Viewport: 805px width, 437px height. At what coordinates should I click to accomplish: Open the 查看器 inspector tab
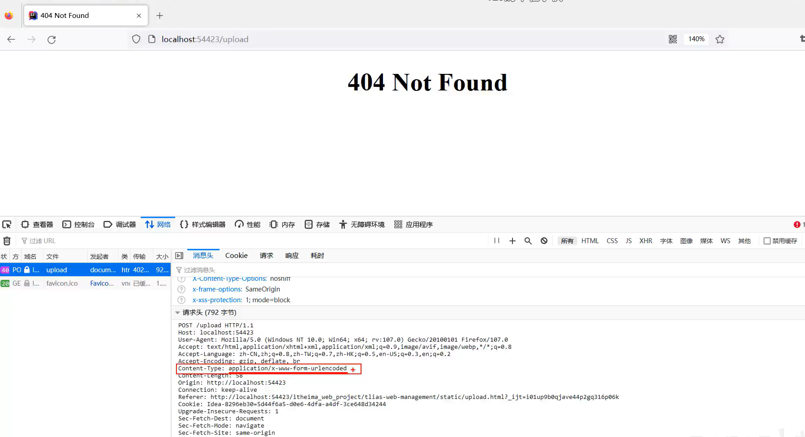(37, 224)
